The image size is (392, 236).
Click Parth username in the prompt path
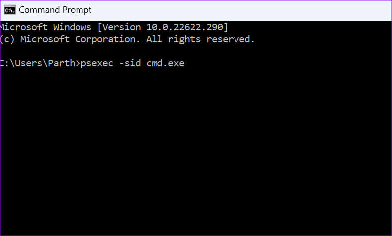62,63
